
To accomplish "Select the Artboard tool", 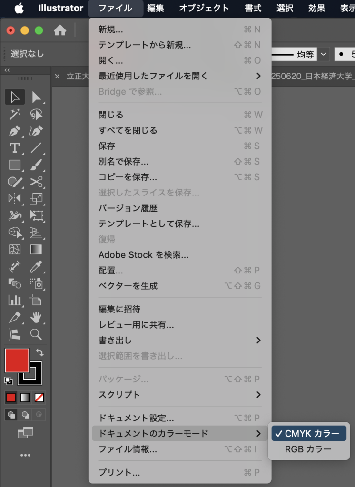I will [36, 301].
